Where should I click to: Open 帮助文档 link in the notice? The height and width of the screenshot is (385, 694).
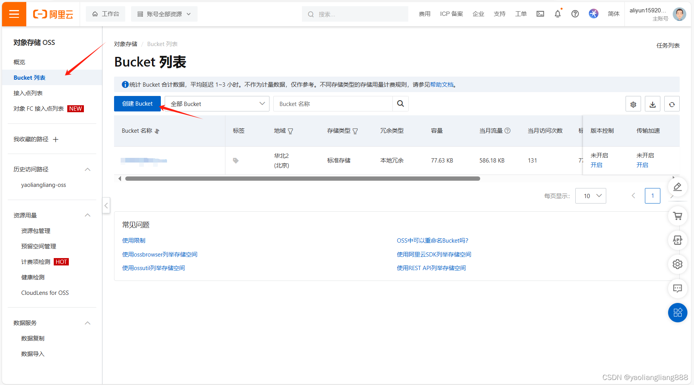pyautogui.click(x=442, y=84)
